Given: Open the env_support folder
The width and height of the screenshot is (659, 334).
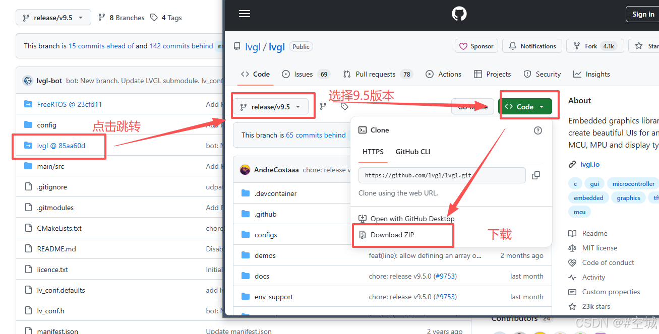Looking at the screenshot, I should (274, 297).
